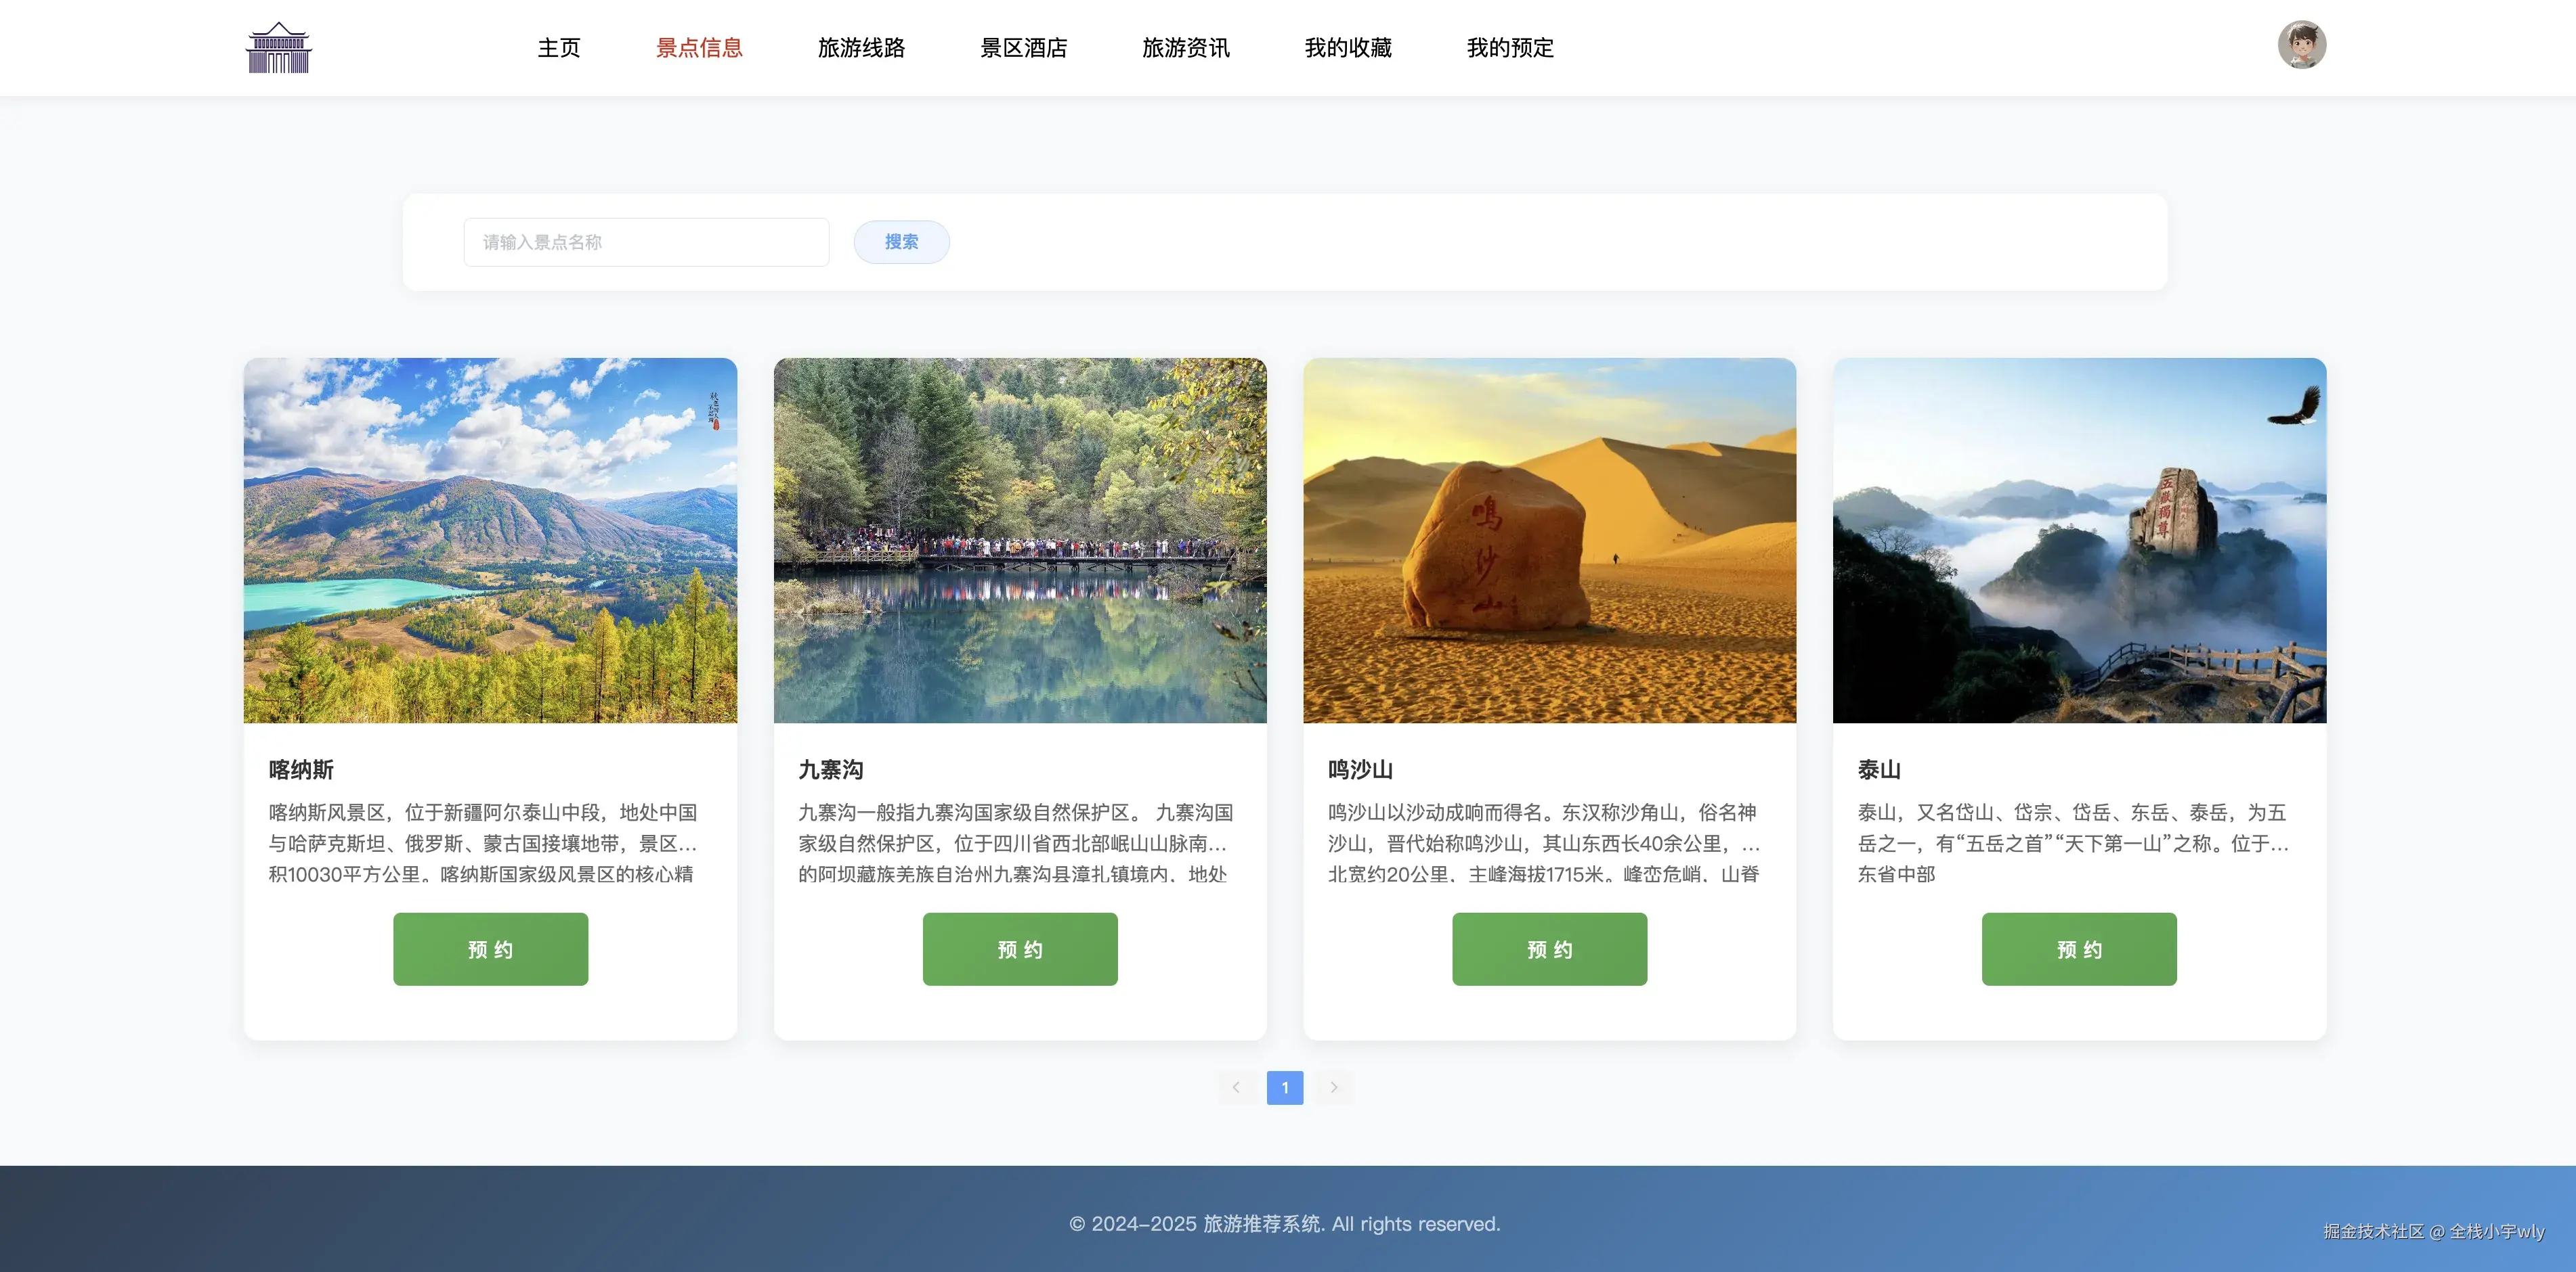Screen dimensions: 2576x1272
Task: Reserve 鸣沙山 using 预约 button
Action: pyautogui.click(x=1549, y=949)
